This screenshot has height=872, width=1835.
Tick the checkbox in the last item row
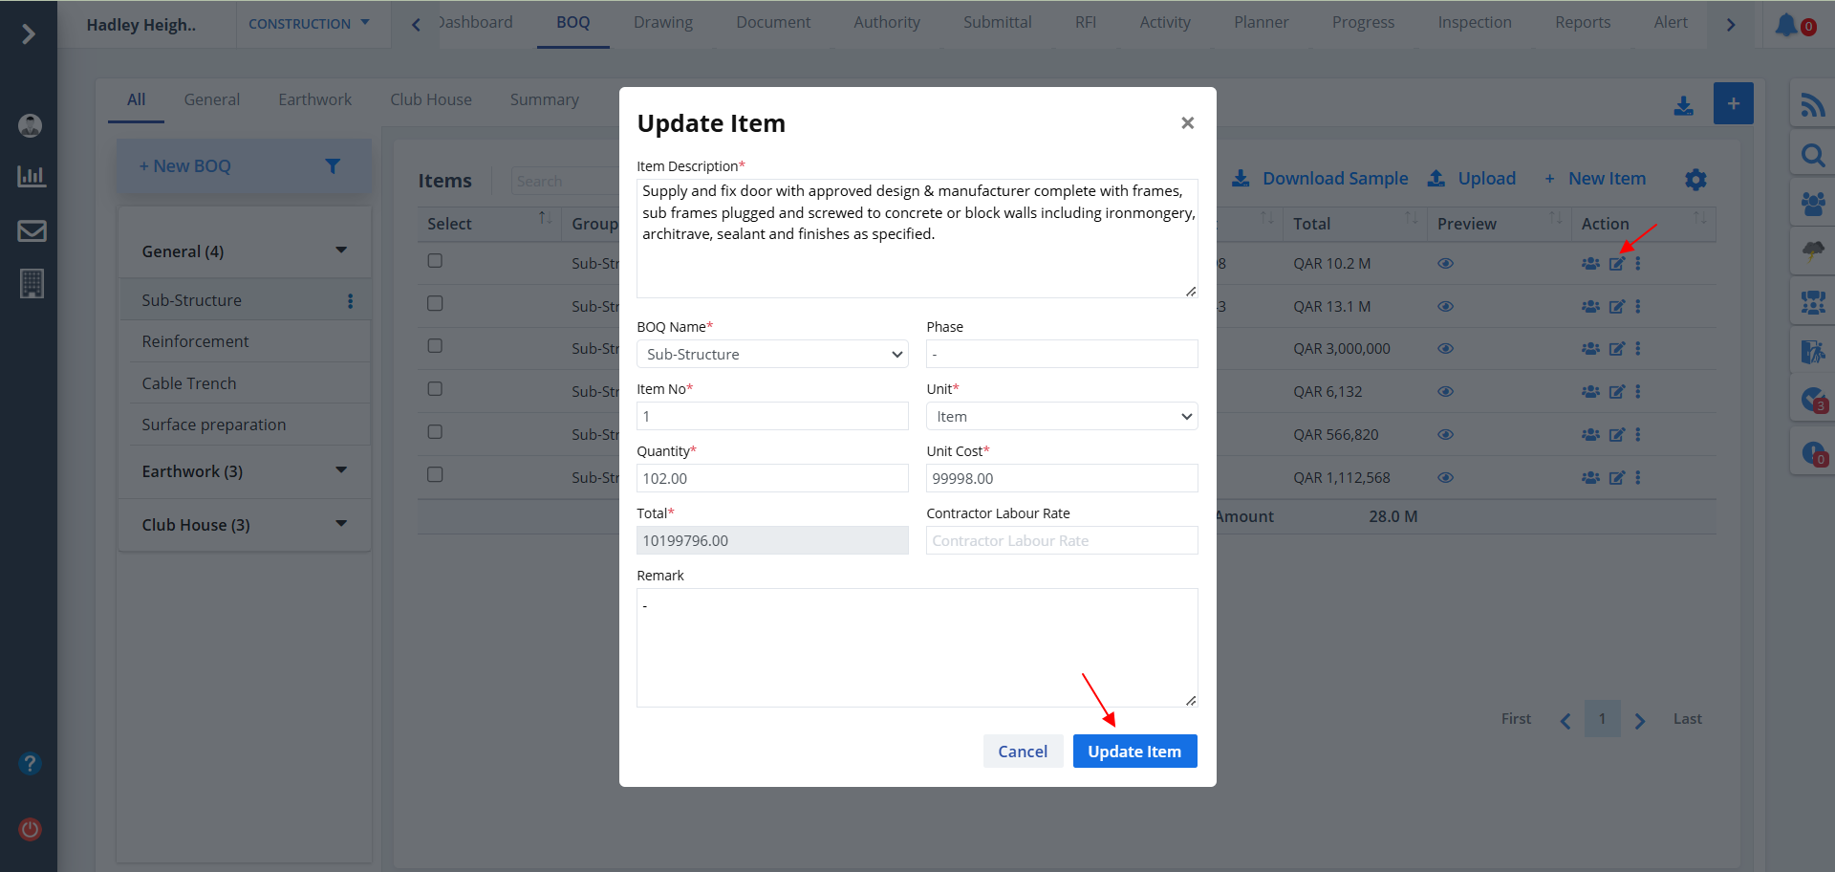pos(435,474)
